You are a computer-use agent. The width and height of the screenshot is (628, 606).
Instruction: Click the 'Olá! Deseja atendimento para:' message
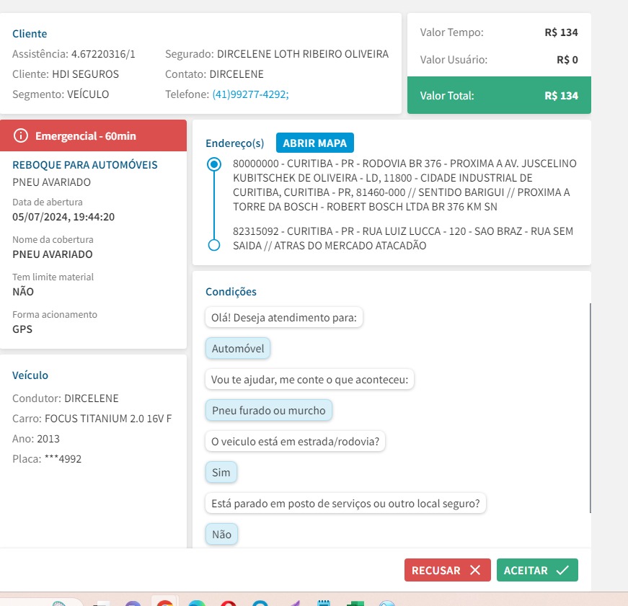[284, 317]
